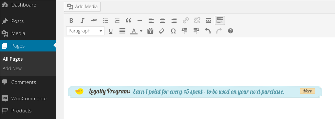Click the More button on the loyalty banner

point(307,91)
